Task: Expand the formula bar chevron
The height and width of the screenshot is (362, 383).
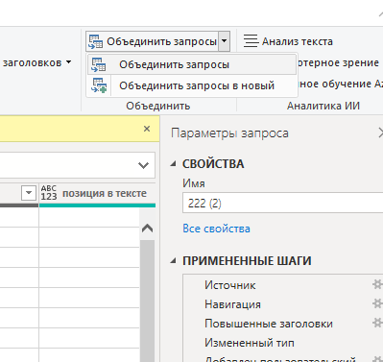Action: [x=143, y=165]
